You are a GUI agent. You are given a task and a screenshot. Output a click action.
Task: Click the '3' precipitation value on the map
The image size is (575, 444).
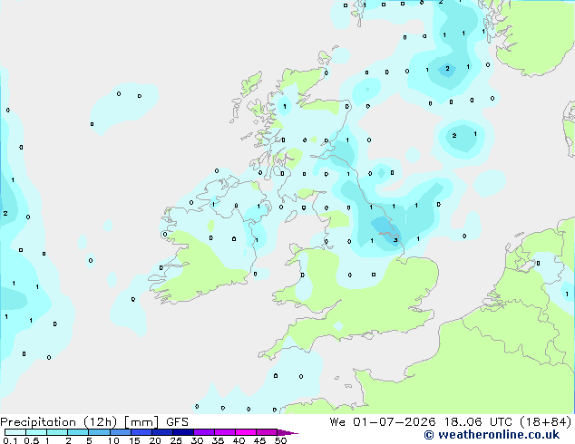395,240
